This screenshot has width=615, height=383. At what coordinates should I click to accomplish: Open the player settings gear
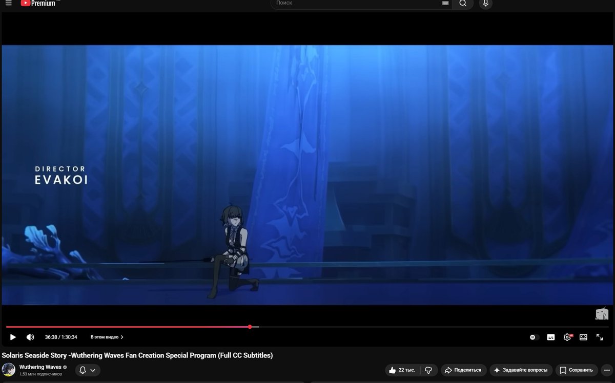(567, 337)
